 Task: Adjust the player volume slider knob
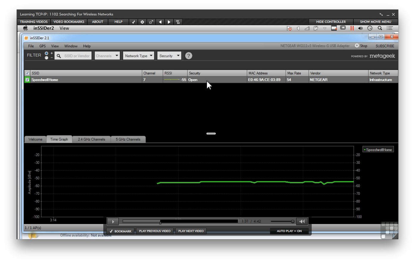[x=293, y=221]
